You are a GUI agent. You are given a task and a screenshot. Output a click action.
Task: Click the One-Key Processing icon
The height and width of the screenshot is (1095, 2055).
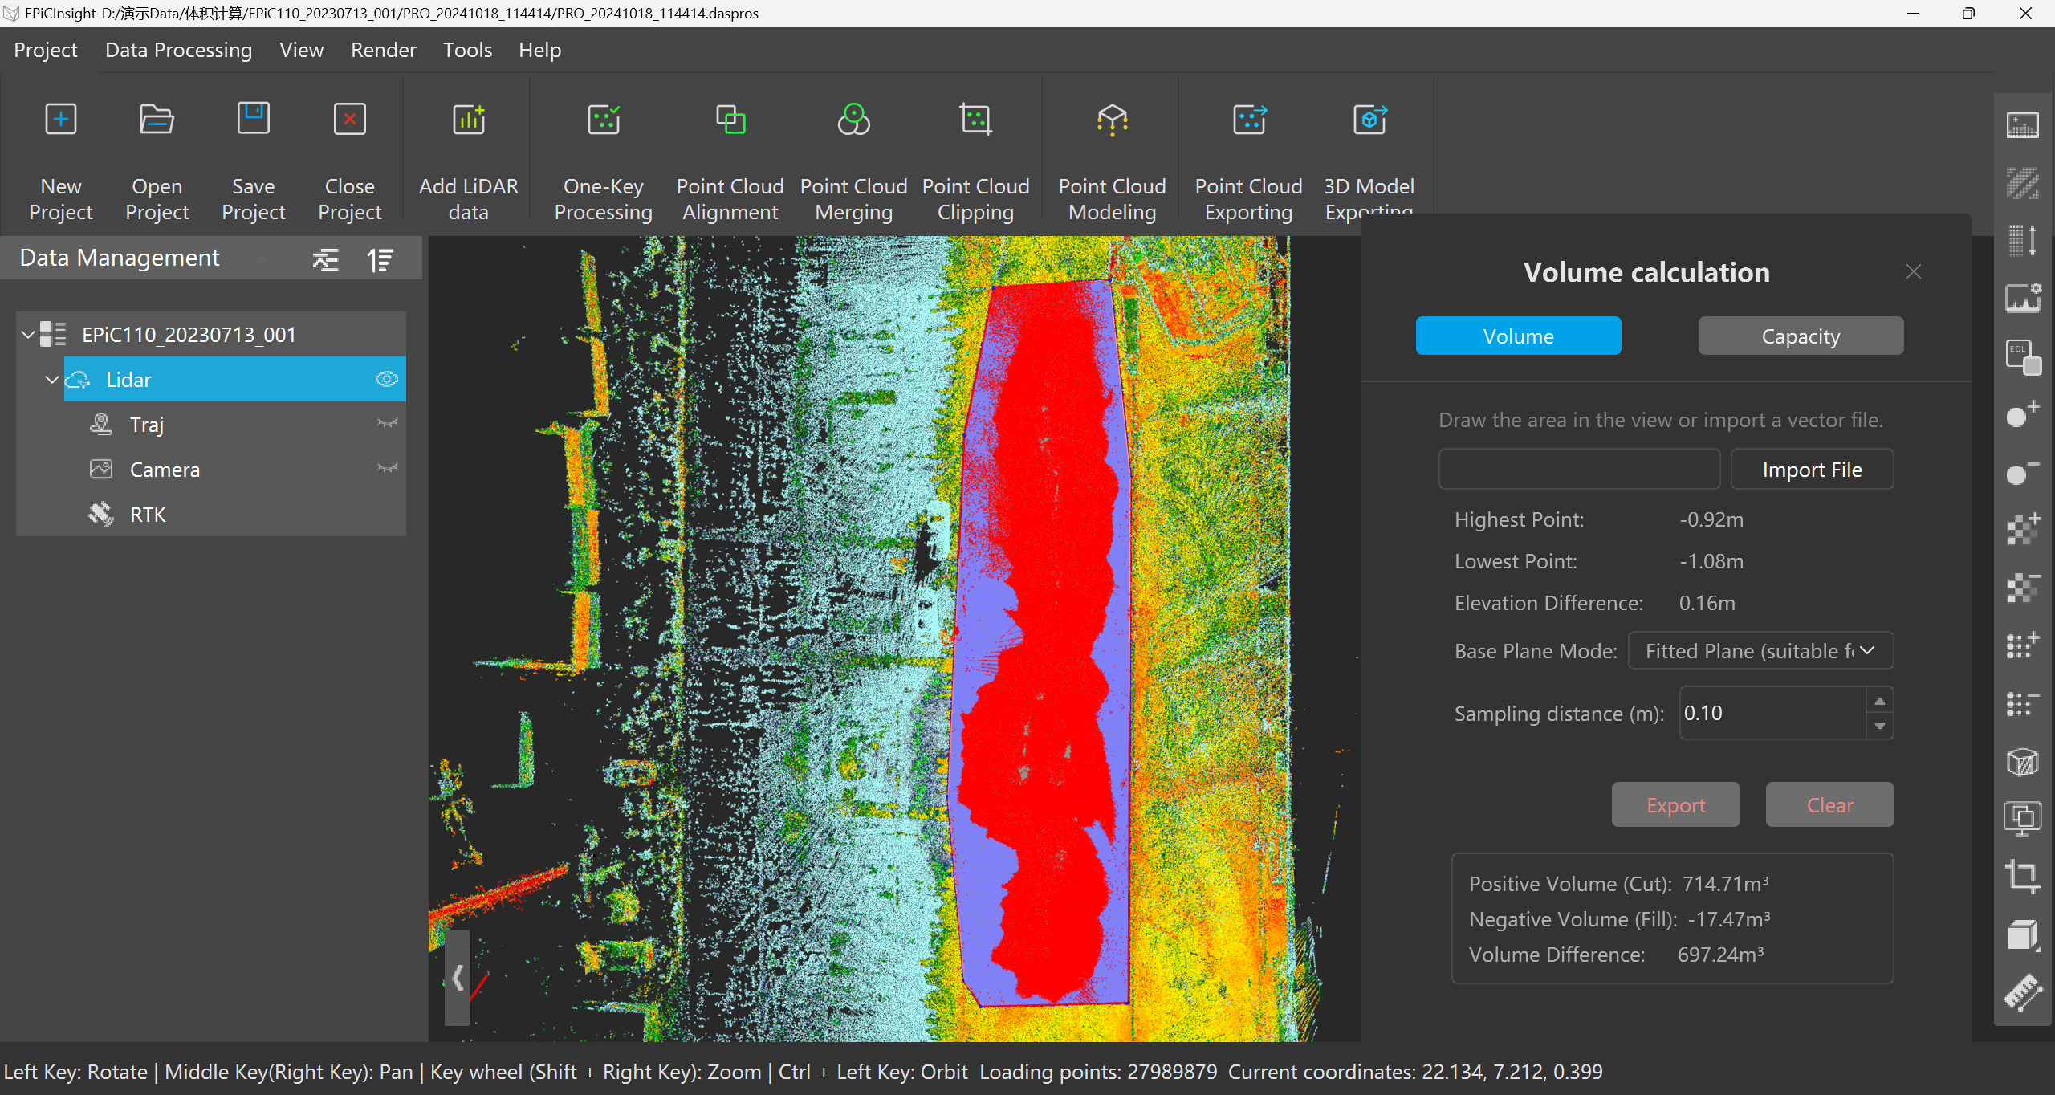point(604,120)
